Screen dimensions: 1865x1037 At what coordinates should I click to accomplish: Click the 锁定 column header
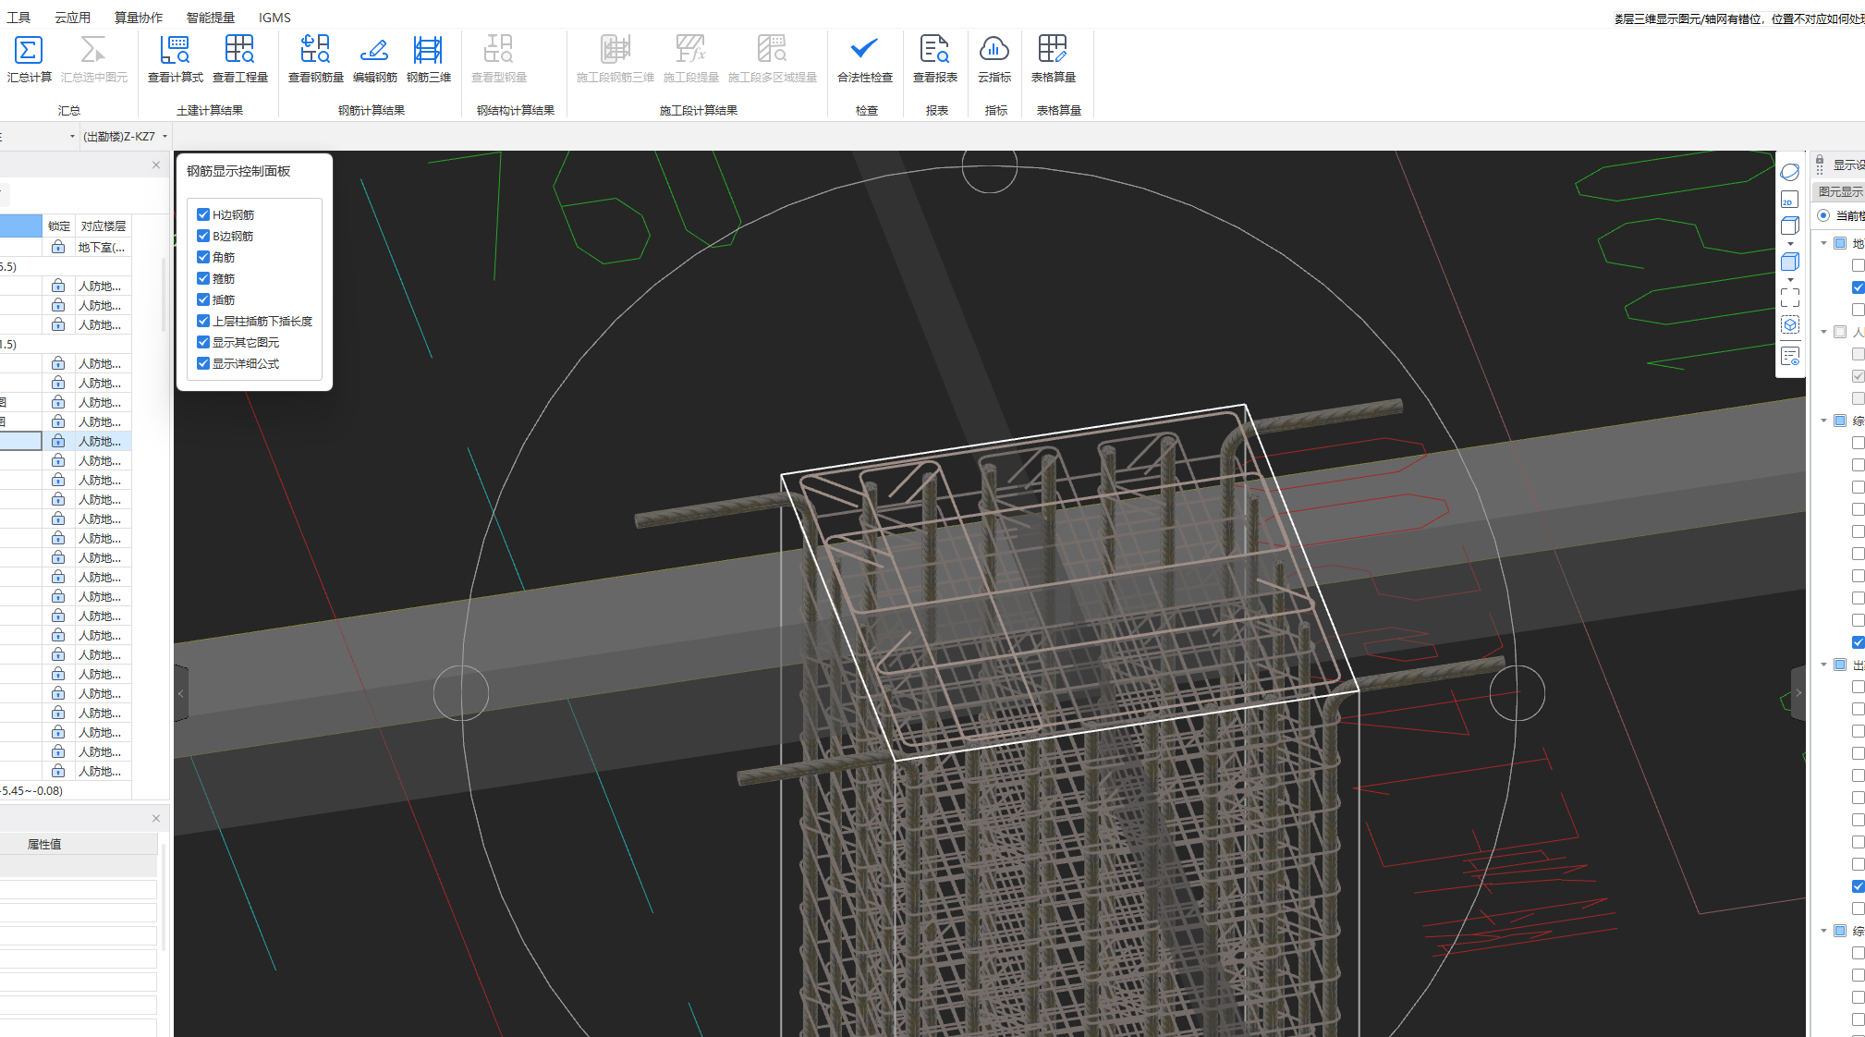pyautogui.click(x=59, y=226)
